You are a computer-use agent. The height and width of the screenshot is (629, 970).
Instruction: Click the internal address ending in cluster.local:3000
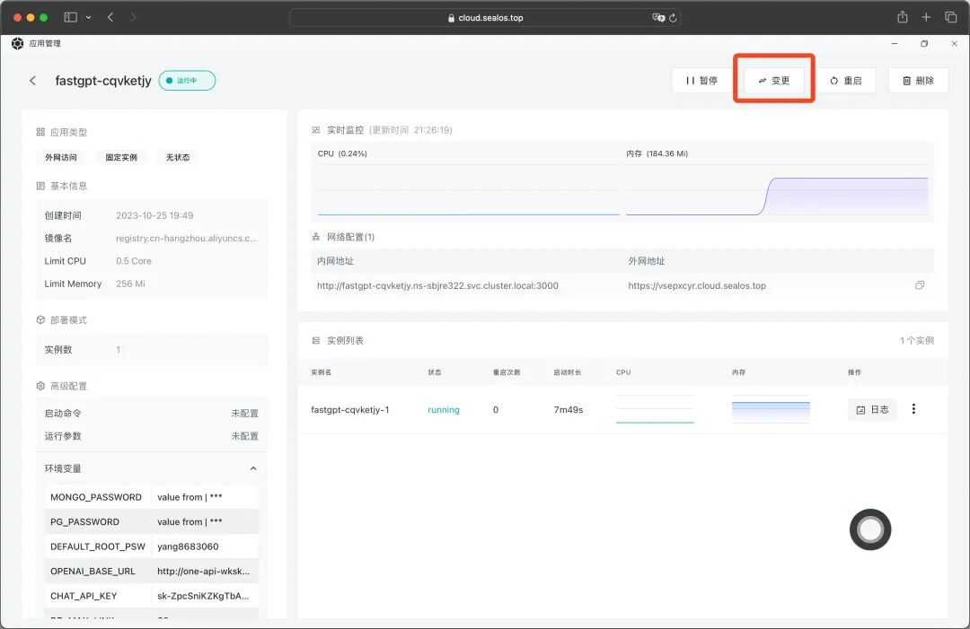coord(437,285)
